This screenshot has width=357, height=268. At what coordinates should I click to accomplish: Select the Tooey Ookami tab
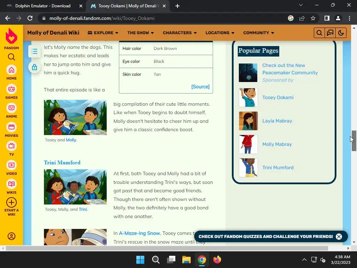pos(128,6)
